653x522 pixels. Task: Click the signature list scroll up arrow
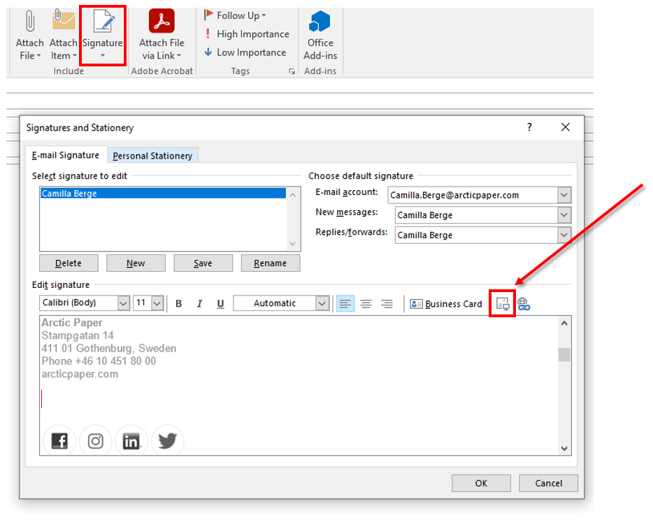point(293,194)
